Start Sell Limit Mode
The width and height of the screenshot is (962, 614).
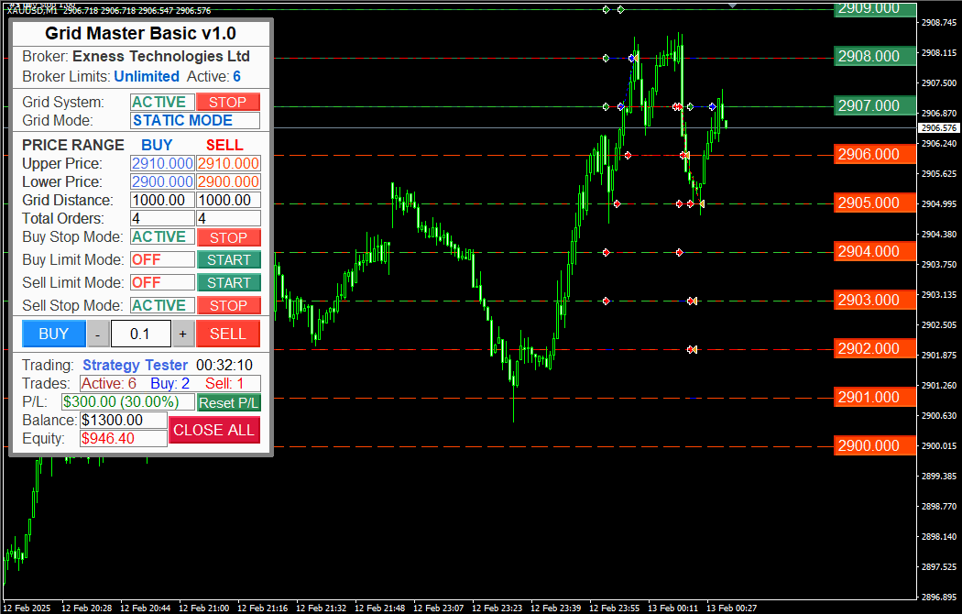pyautogui.click(x=228, y=282)
